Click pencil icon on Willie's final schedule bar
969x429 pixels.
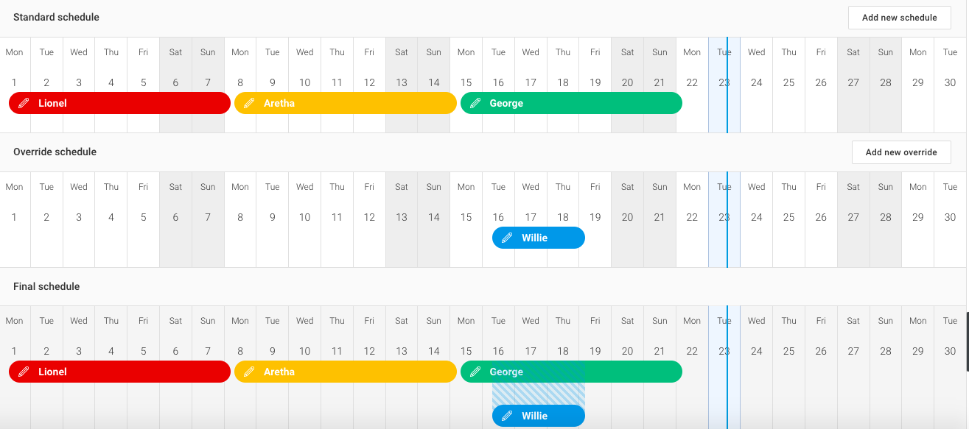pos(507,416)
